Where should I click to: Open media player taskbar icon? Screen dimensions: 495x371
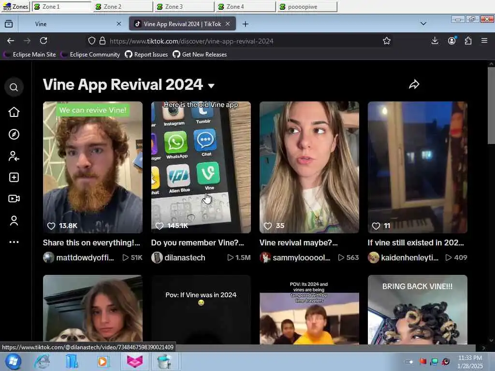tap(102, 361)
